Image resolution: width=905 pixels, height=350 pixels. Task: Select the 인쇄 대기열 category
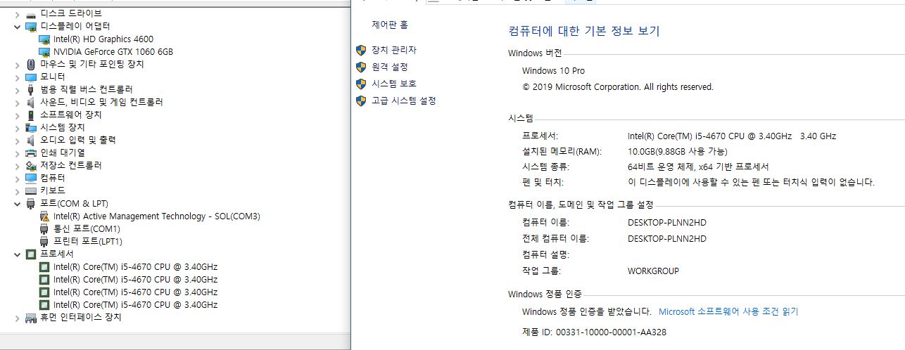pos(63,153)
